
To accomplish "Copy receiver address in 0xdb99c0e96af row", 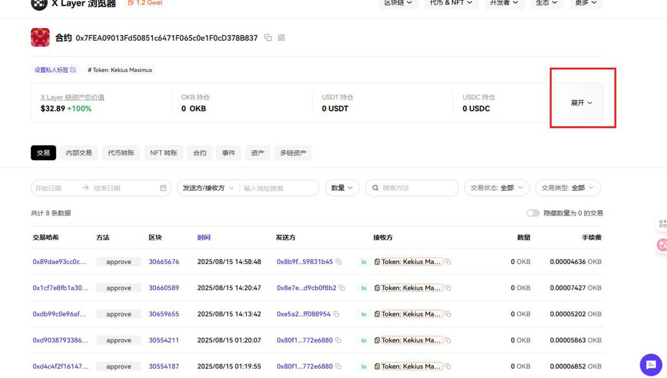I will coord(448,314).
